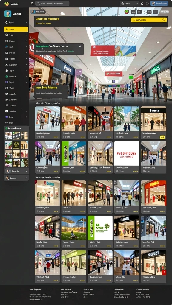Screen dimensions: 172x305
Task: Click the airplane icon in the sidebar
Action: tap(7, 94)
